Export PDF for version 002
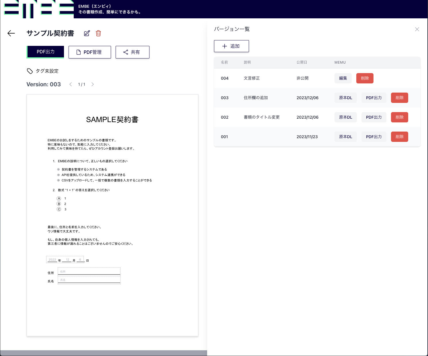This screenshot has width=428, height=356. coord(374,117)
